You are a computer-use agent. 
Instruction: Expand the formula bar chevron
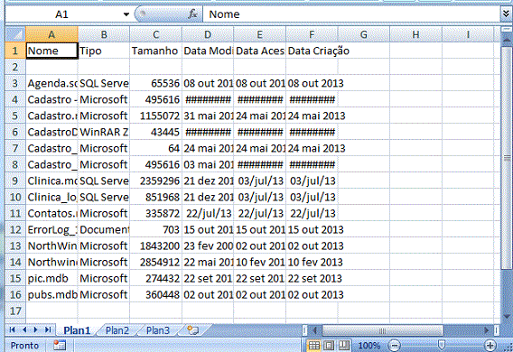(506, 14)
